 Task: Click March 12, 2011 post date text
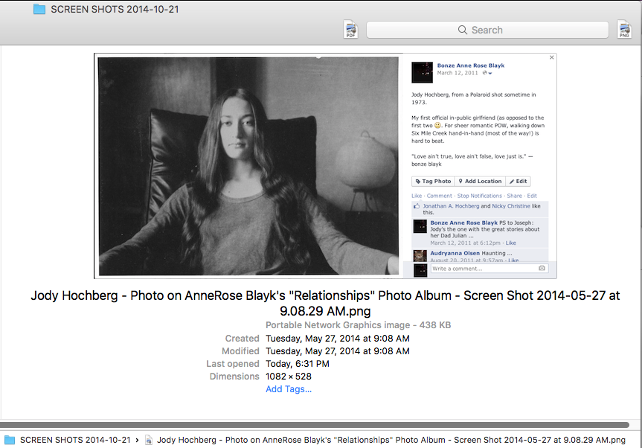458,73
